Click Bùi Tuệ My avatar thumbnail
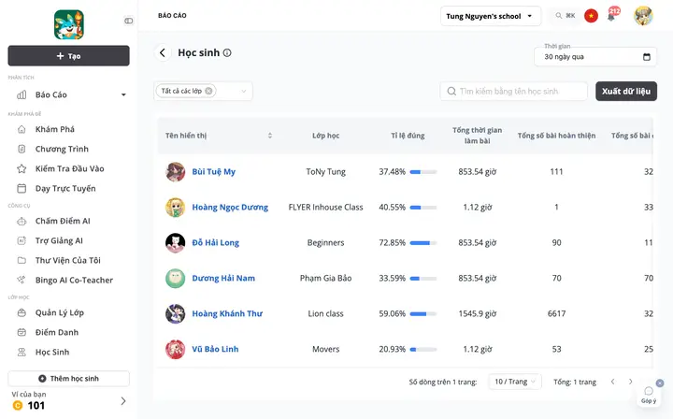673x419 pixels. point(175,172)
